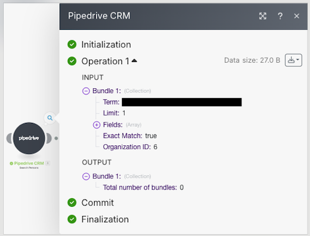Click Commit green check icon
310x236 pixels.
coord(72,202)
